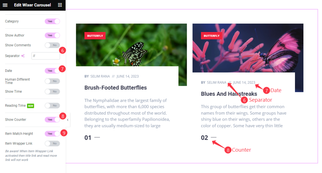Toggle the Category switch off
This screenshot has width=322, height=173.
pos(53,21)
